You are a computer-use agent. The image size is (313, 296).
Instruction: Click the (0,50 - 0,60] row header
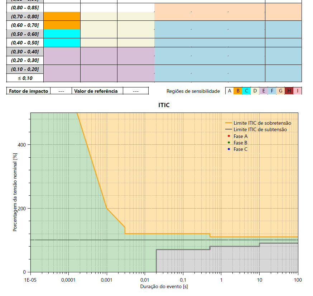(x=25, y=34)
